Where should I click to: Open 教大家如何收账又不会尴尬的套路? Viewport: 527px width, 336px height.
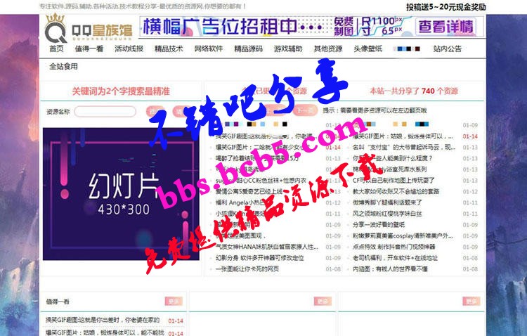point(396,191)
